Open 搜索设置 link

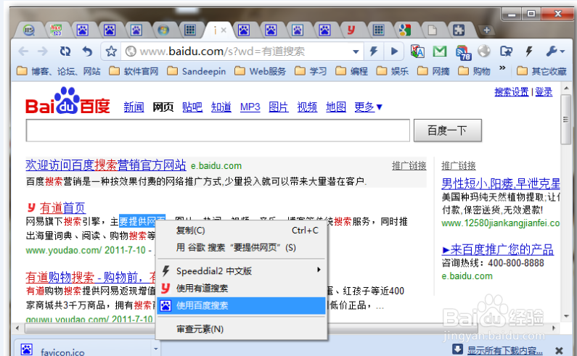click(511, 92)
